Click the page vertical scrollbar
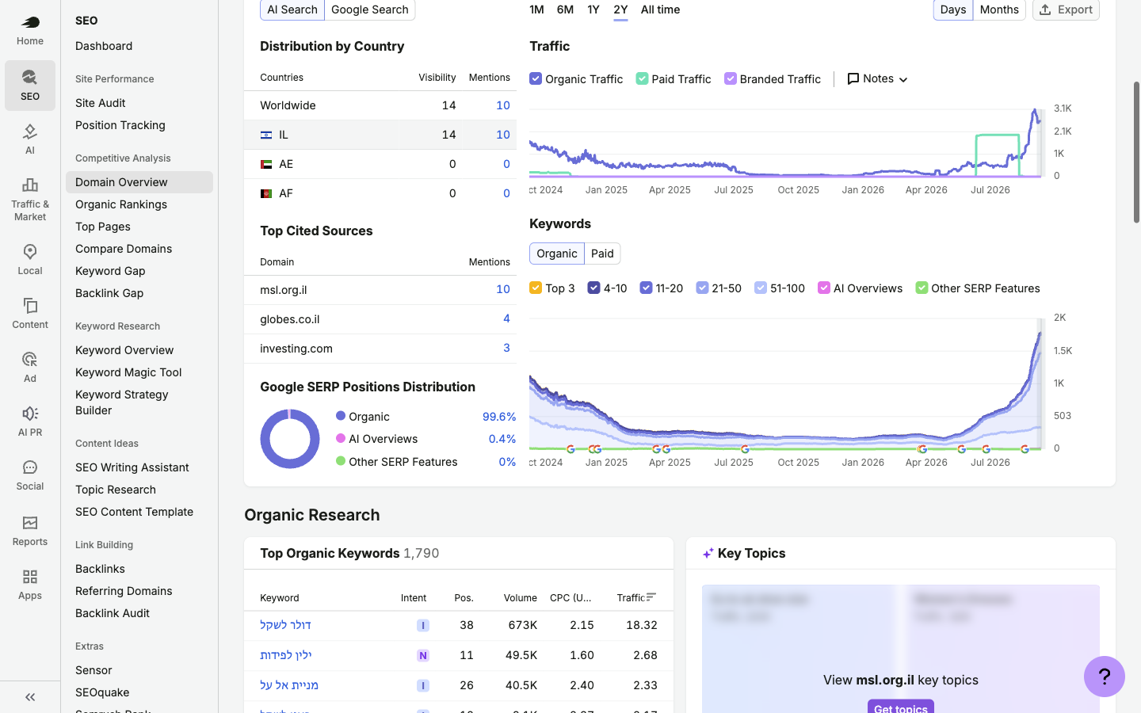Screen dimensions: 1141x713 pyautogui.click(x=1136, y=152)
